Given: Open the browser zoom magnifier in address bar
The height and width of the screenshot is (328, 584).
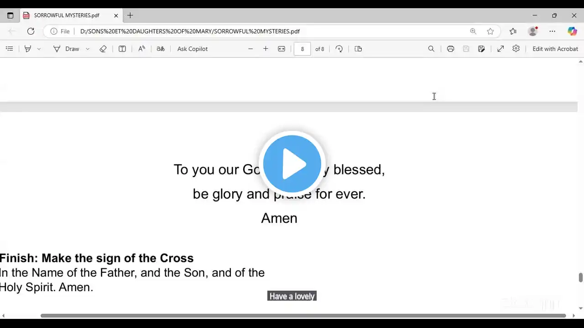Looking at the screenshot, I should tap(473, 31).
